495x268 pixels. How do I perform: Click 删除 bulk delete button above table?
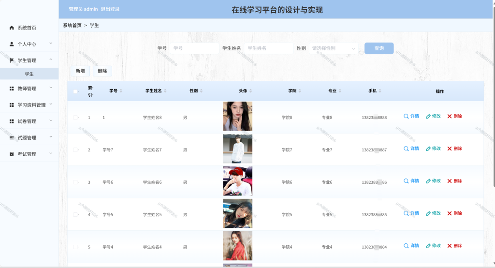[102, 71]
